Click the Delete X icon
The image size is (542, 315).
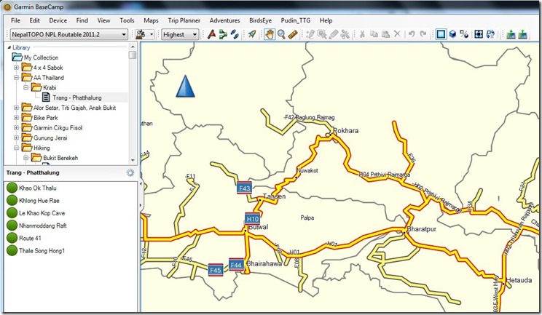point(397,33)
